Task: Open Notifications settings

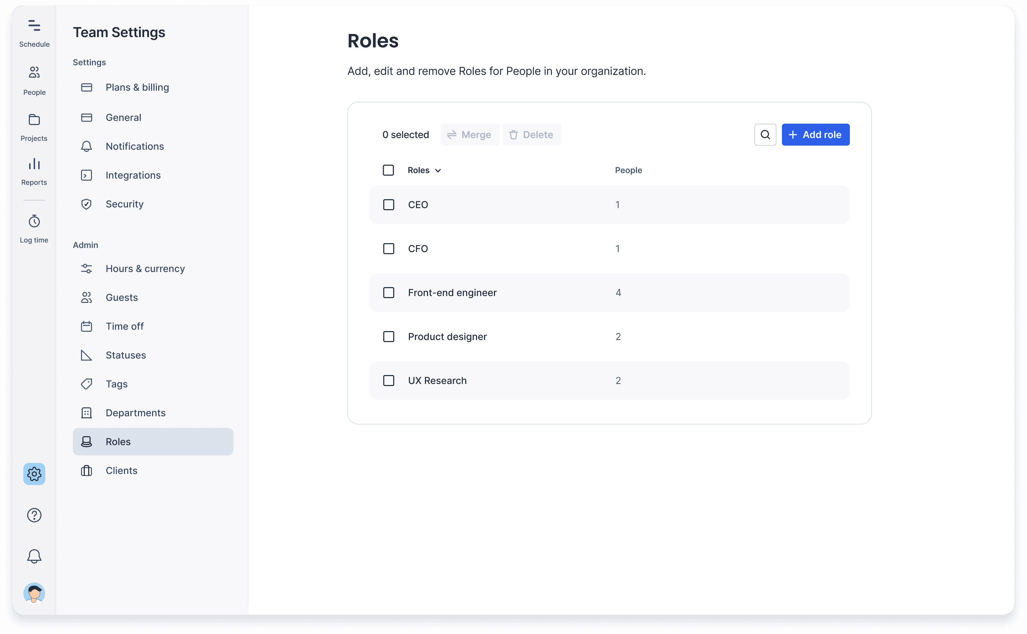Action: click(x=135, y=146)
